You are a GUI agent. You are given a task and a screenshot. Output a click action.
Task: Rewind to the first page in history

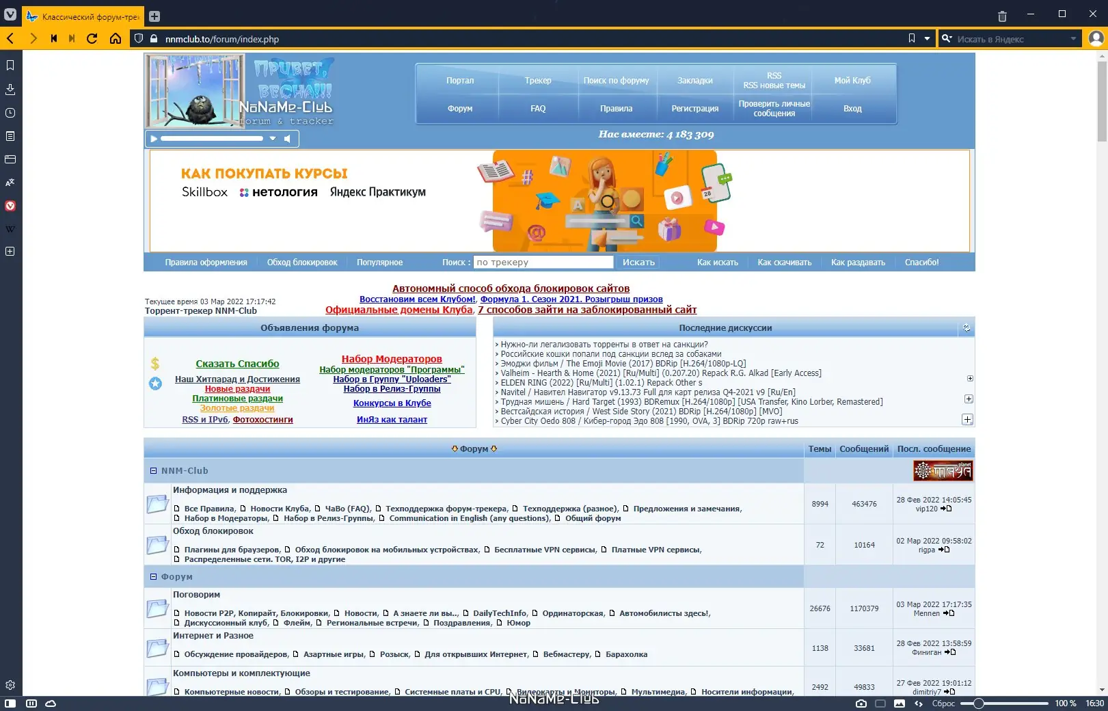pyautogui.click(x=53, y=39)
